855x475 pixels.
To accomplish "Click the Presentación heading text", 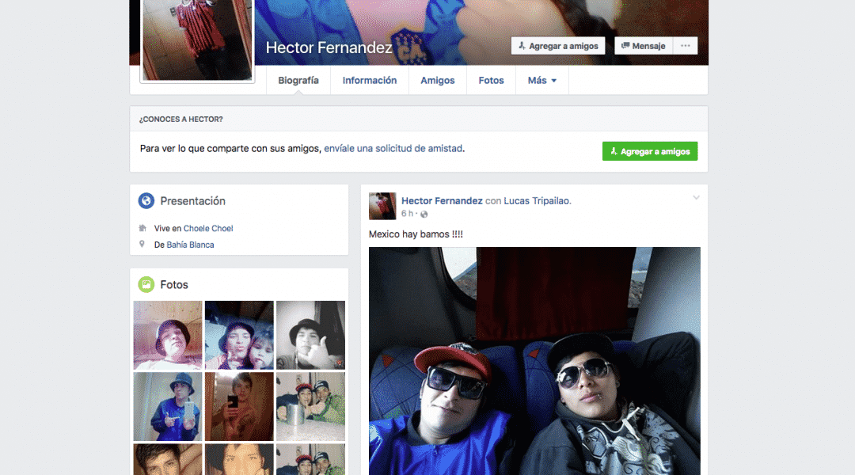I will pos(192,201).
